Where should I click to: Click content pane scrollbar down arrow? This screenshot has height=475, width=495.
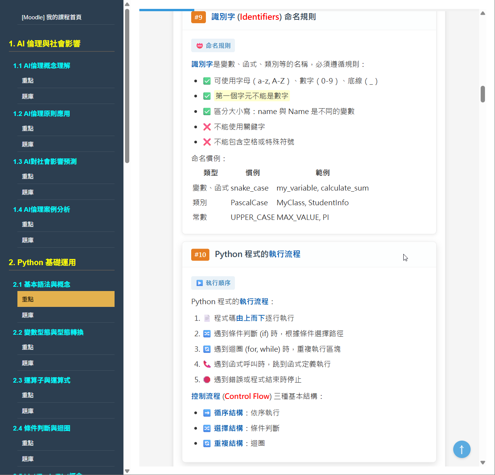tap(483, 462)
